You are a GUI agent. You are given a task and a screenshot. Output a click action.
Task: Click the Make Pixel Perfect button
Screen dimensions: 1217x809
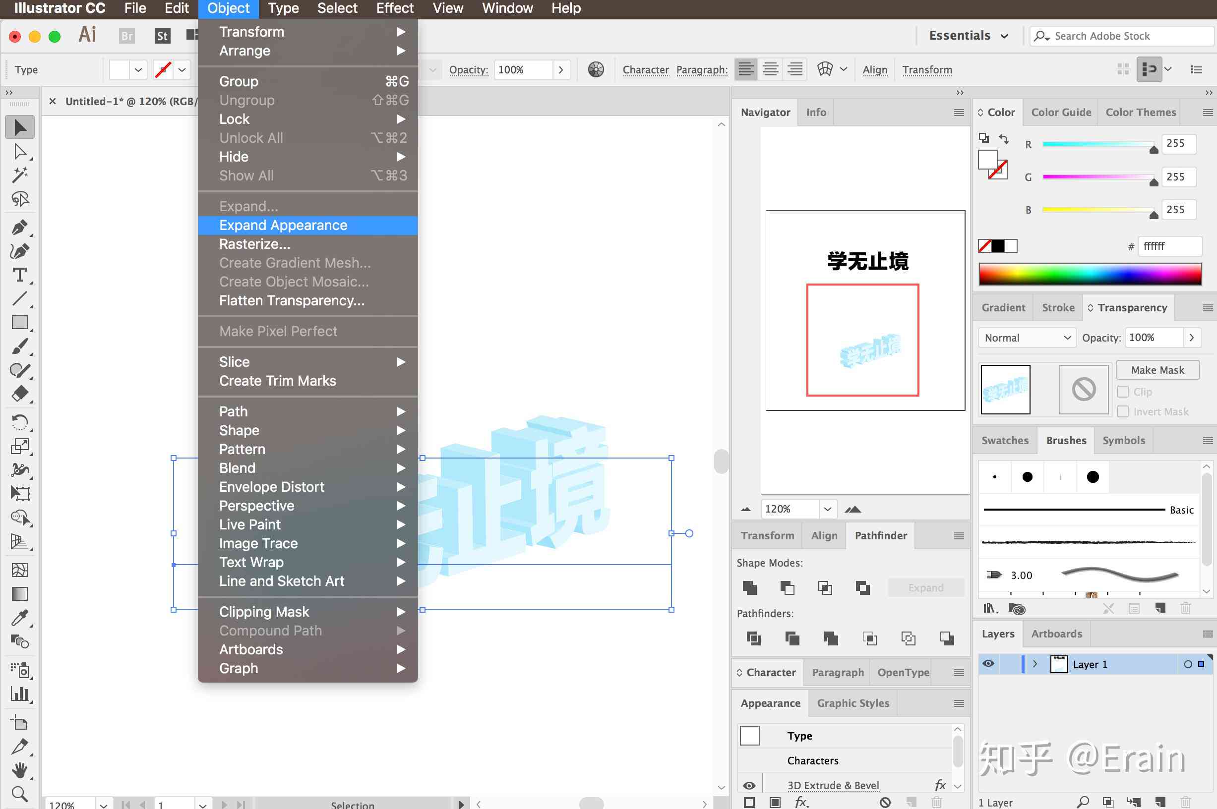coord(278,331)
